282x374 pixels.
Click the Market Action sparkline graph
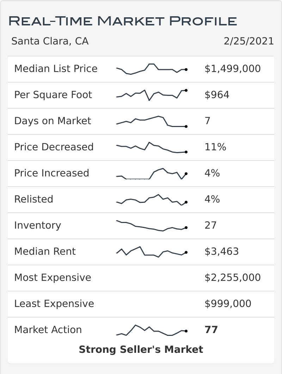[x=151, y=330]
